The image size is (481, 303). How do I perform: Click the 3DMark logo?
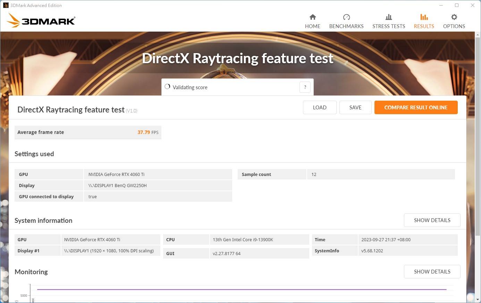[41, 20]
